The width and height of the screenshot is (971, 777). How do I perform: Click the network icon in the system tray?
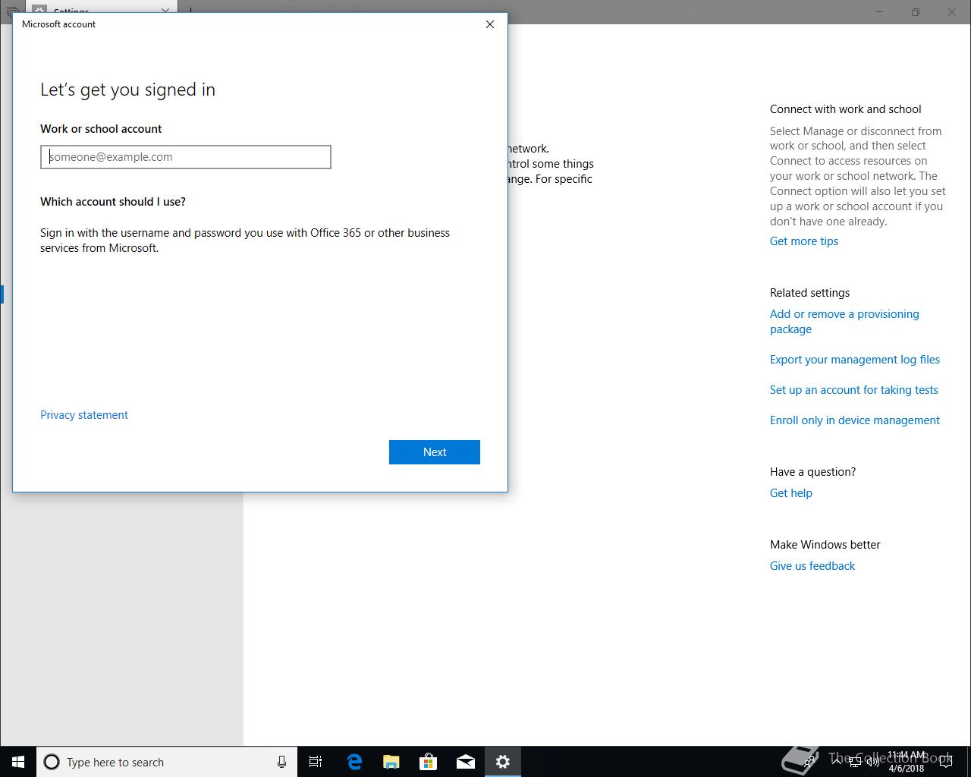(855, 762)
